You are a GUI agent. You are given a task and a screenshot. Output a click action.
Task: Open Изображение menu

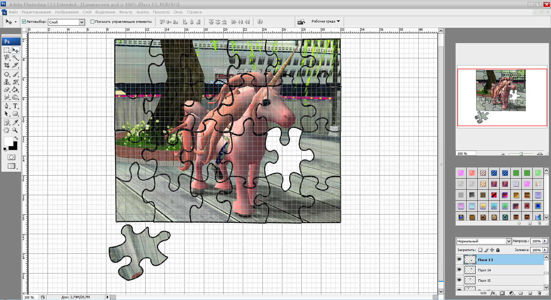pyautogui.click(x=67, y=12)
